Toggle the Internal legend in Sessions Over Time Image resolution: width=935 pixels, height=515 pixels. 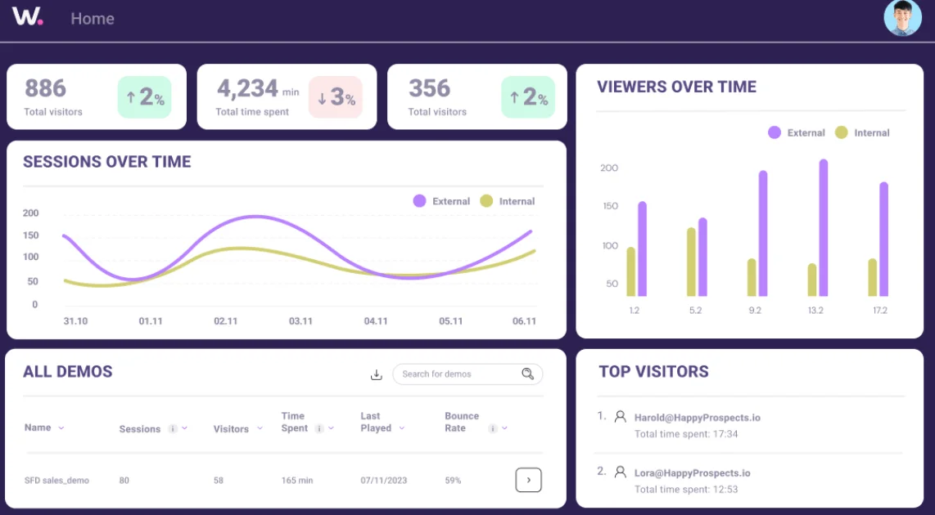tap(508, 201)
